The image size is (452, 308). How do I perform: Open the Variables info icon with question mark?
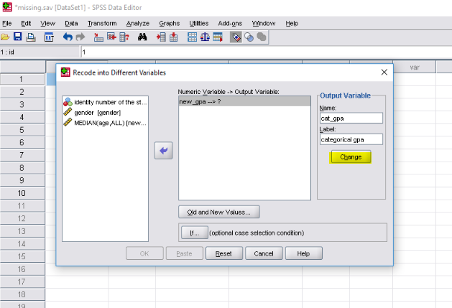tap(124, 37)
